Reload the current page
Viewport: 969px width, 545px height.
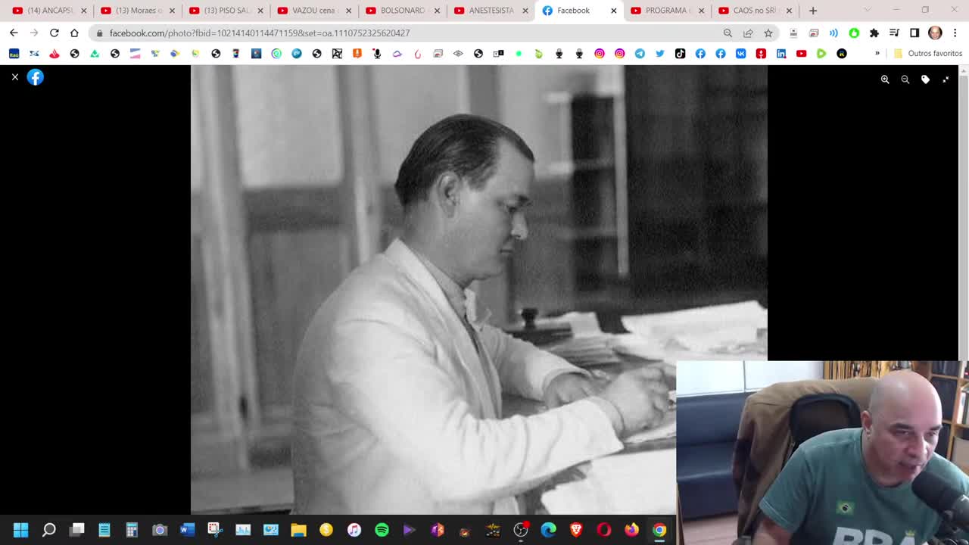click(55, 33)
